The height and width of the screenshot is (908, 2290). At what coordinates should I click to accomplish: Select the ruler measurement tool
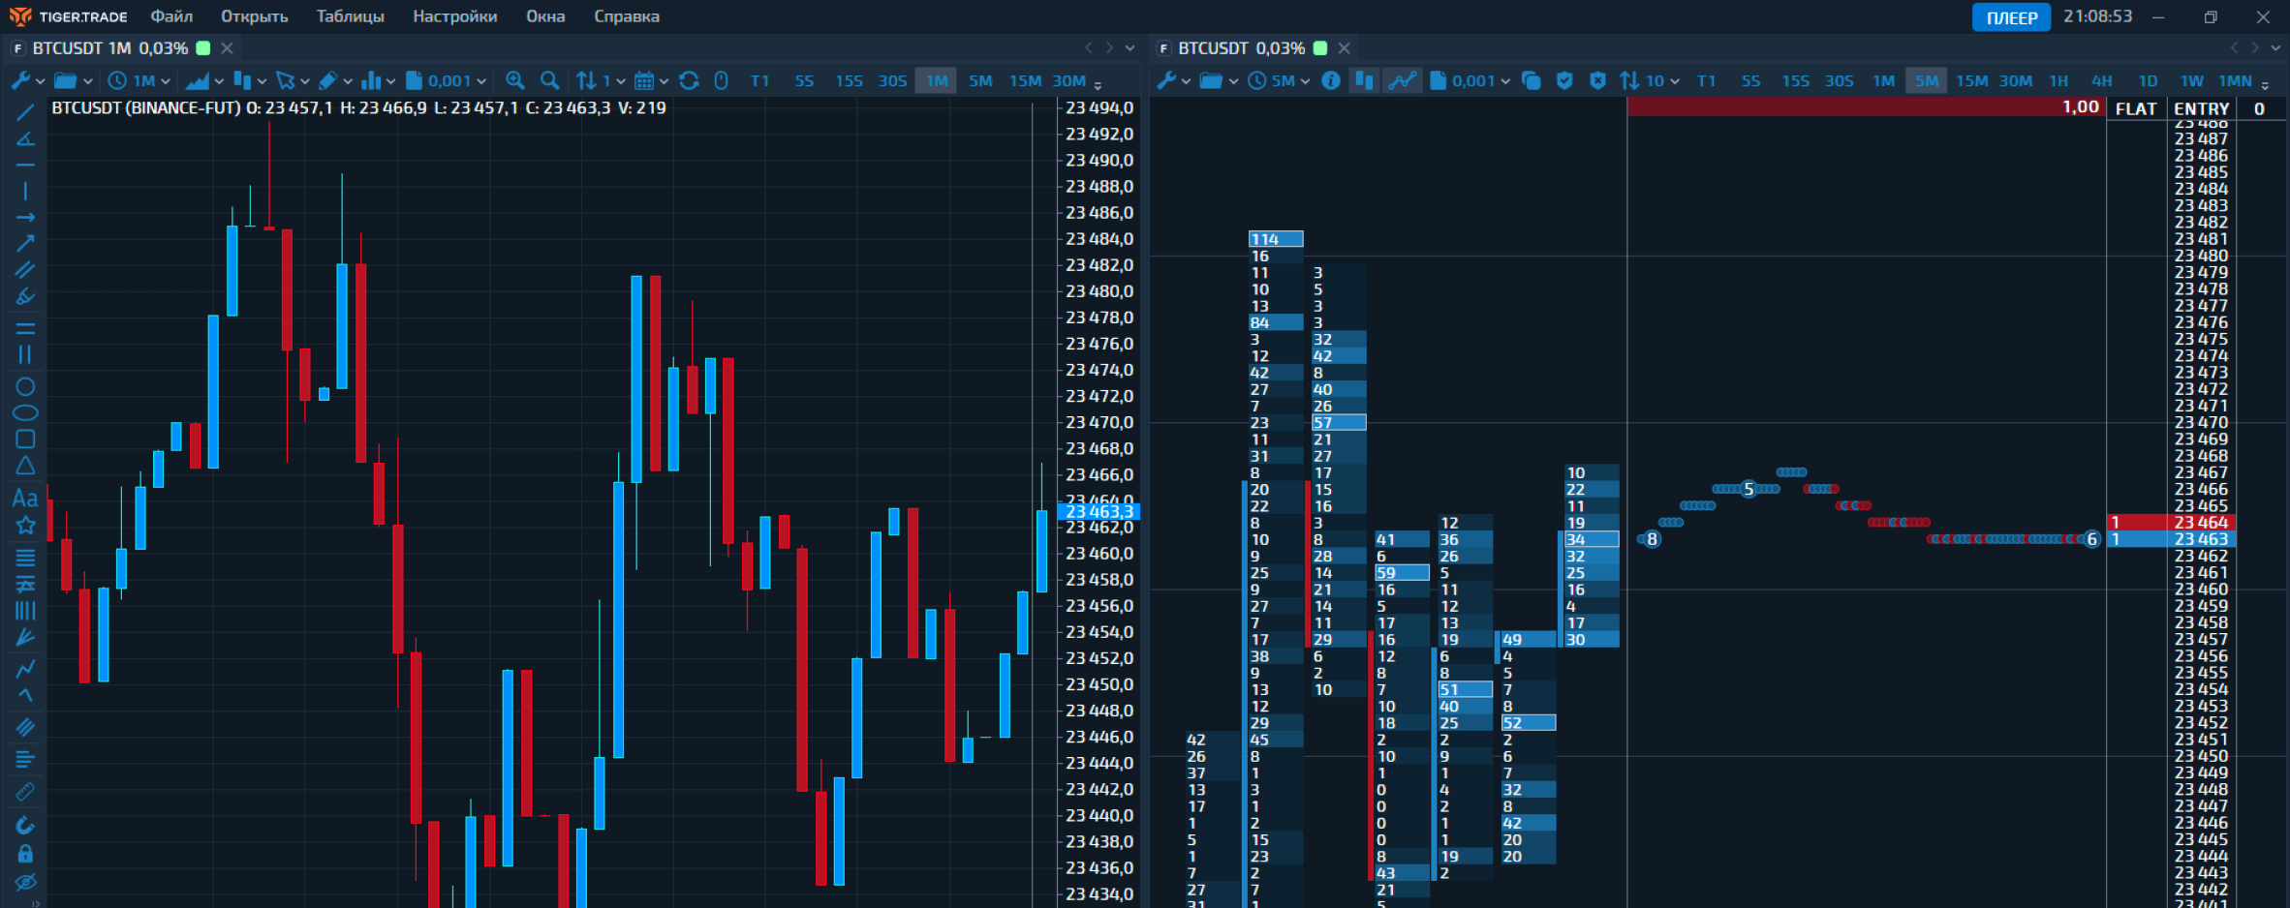pos(25,793)
